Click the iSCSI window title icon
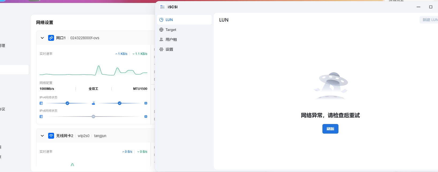Image resolution: width=438 pixels, height=172 pixels. coord(162,7)
